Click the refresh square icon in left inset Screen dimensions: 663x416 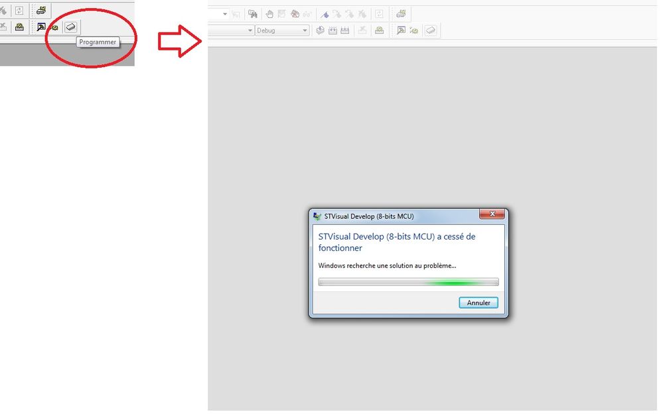(19, 10)
